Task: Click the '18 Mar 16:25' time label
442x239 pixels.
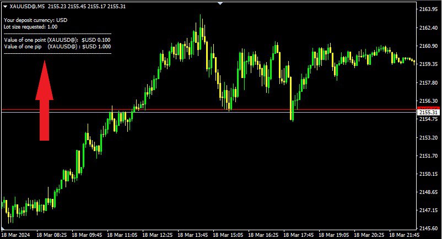Action: click(263, 235)
